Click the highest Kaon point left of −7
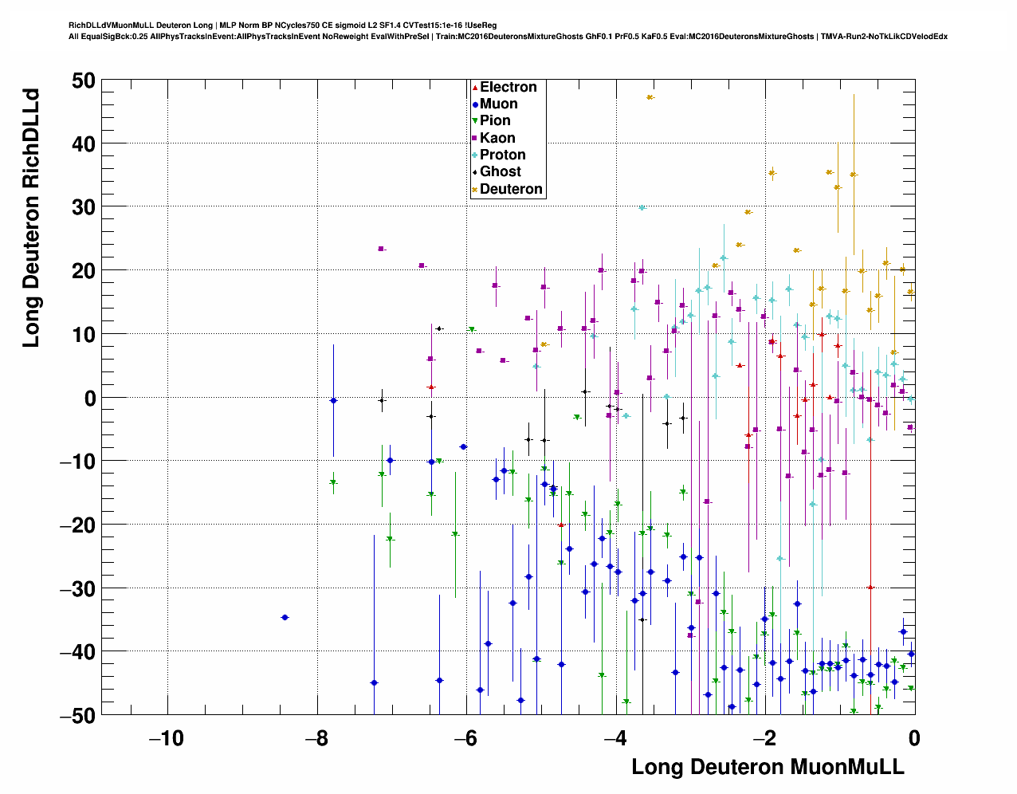 click(x=381, y=249)
